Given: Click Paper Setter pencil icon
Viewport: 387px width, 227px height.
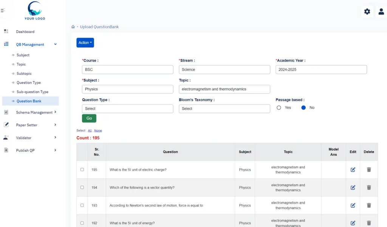Looking at the screenshot, I should (6, 124).
